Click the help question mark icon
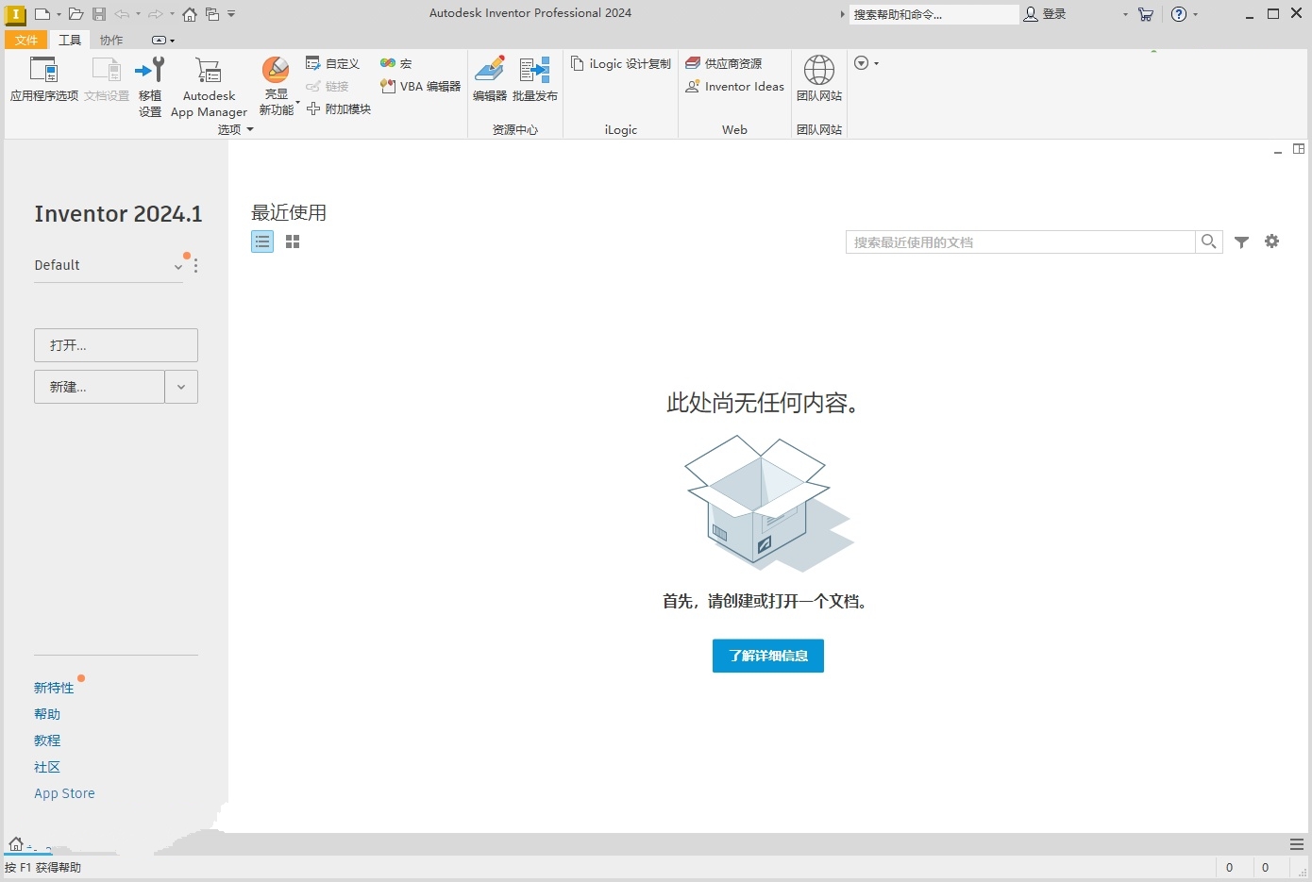Viewport: 1312px width, 882px height. 1178,14
